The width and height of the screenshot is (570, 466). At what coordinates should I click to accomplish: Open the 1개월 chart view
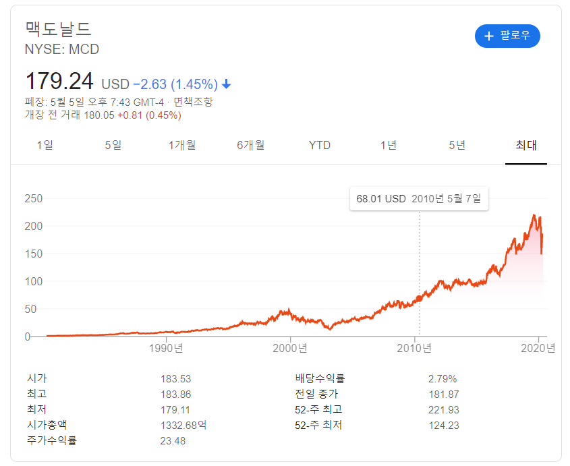[x=182, y=145]
